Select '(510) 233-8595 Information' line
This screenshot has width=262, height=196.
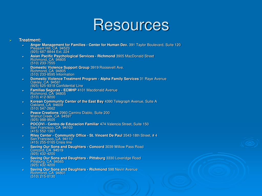point(52,75)
